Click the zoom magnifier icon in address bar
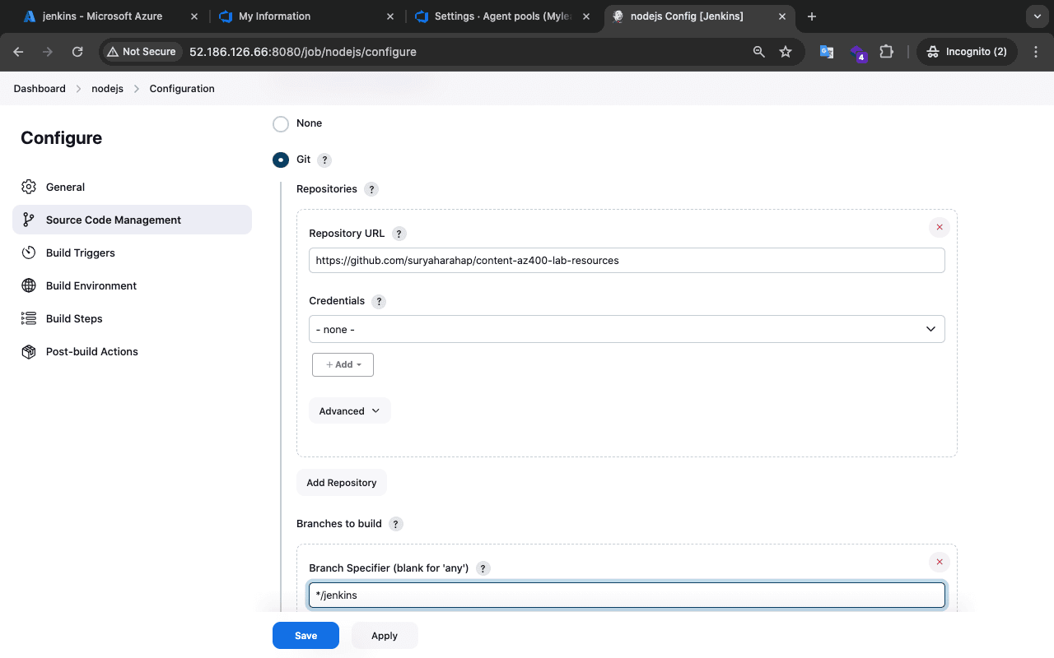Viewport: 1054px width, 658px height. [x=759, y=52]
